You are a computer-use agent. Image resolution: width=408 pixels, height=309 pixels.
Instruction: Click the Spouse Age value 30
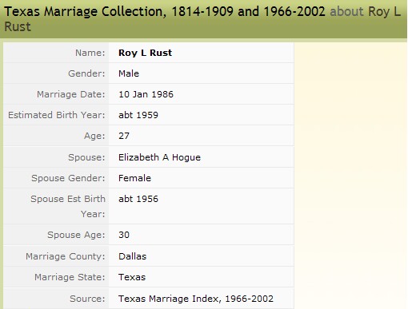(124, 235)
